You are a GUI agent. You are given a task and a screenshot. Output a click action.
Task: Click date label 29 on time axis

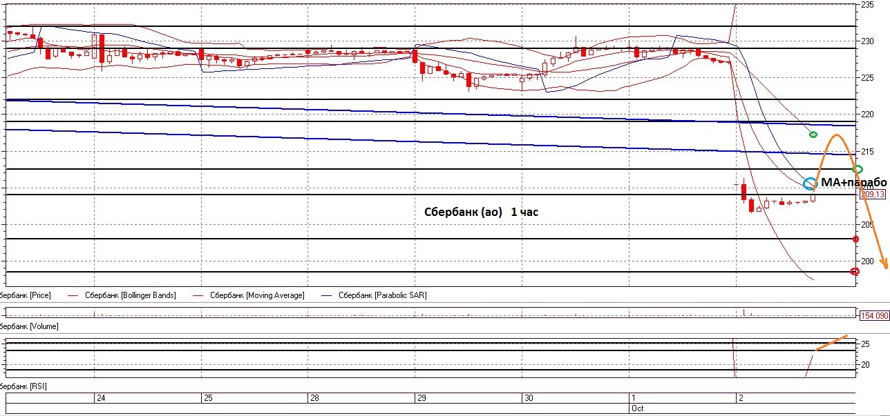422,399
